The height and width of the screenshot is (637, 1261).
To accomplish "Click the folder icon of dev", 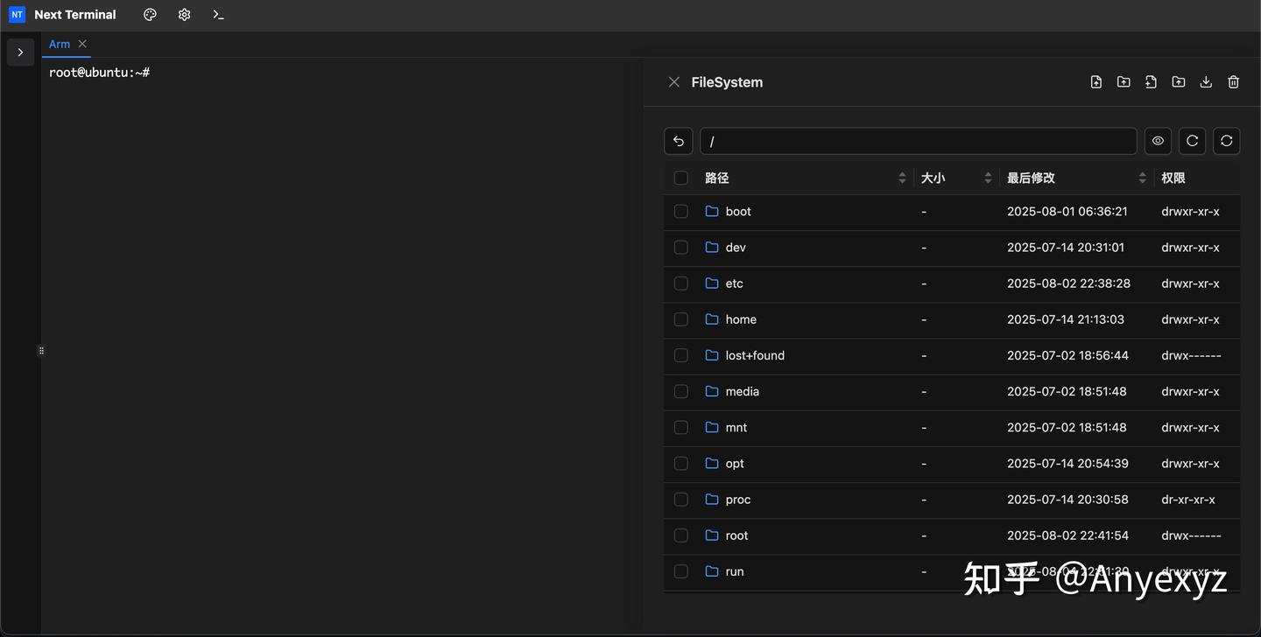I will 712,248.
